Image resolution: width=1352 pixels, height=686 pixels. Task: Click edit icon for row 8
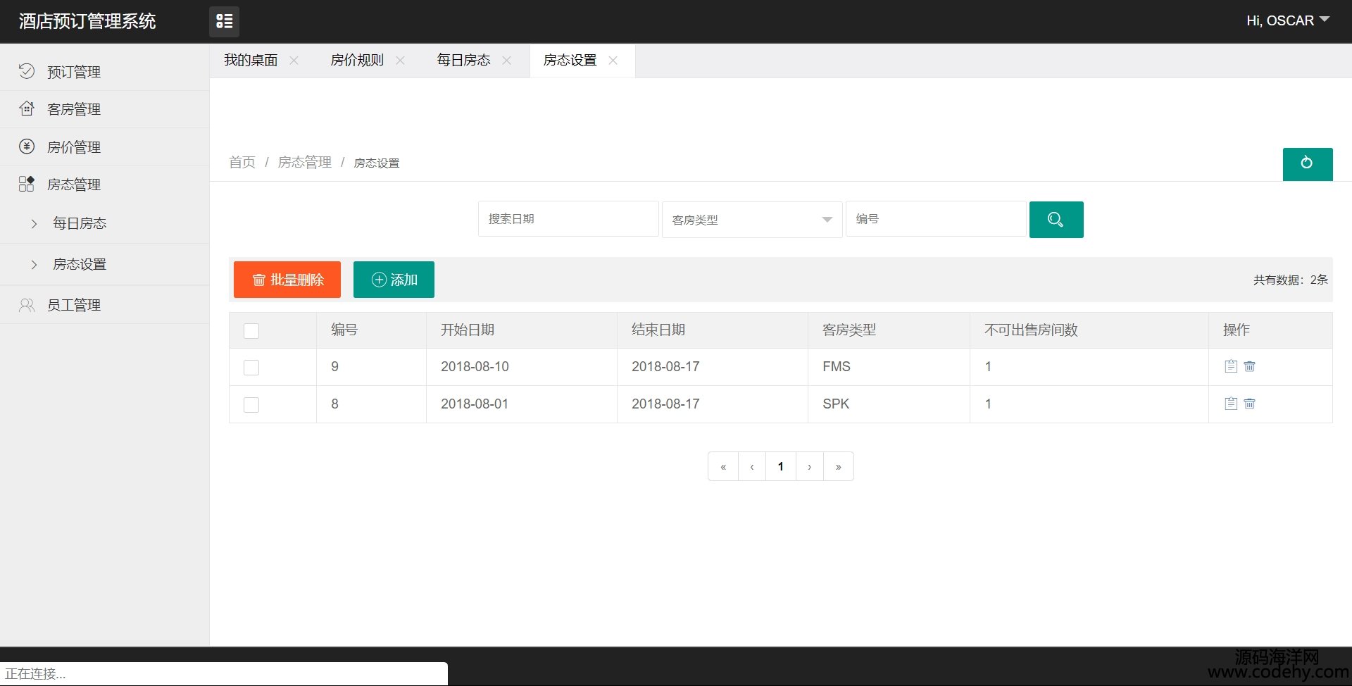pos(1231,404)
